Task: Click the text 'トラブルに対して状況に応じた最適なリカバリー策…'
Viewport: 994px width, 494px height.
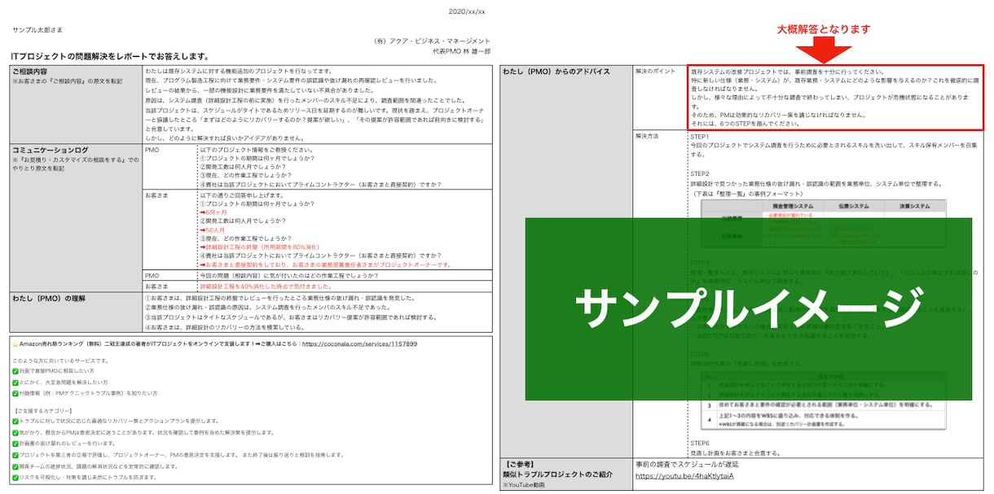Action: coord(120,421)
